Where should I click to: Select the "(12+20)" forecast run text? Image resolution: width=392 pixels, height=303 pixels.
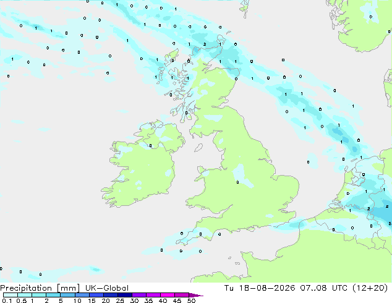point(370,288)
